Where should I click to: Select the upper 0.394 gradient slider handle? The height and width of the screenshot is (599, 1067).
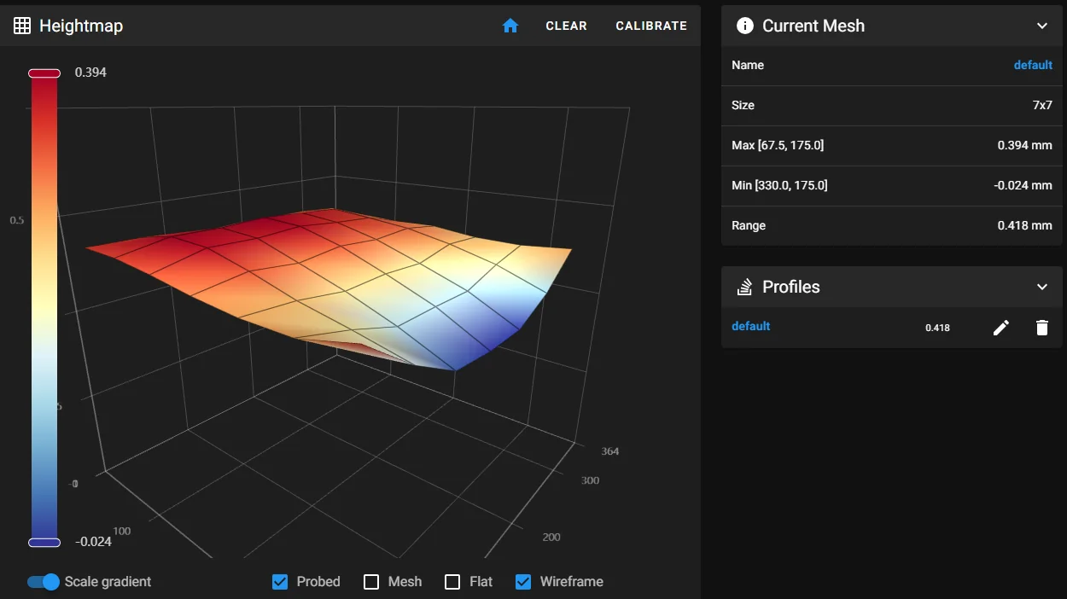[x=44, y=73]
